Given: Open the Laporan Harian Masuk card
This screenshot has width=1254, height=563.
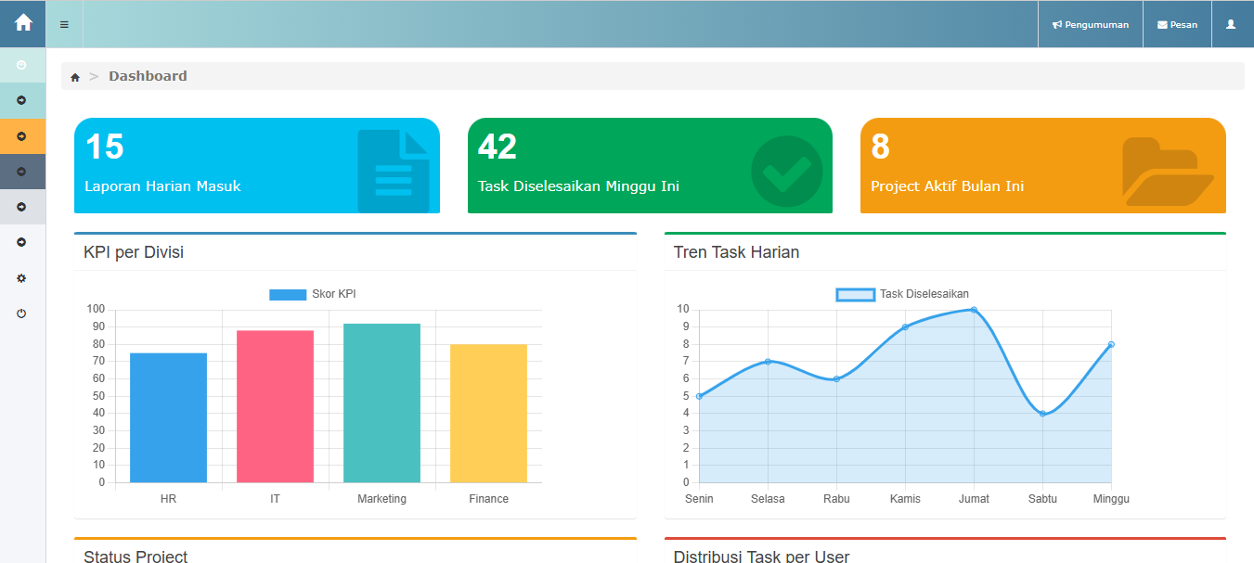Looking at the screenshot, I should click(256, 166).
